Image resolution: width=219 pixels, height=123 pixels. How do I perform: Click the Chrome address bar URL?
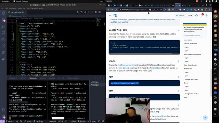134,10
